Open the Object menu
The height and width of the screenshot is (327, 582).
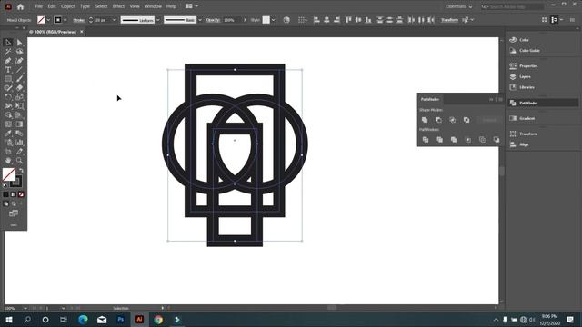pyautogui.click(x=68, y=6)
